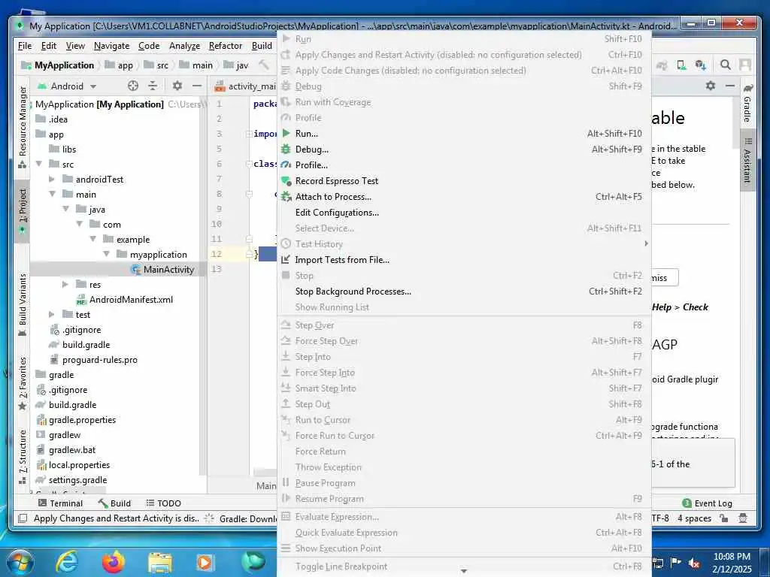Open Project panel gear settings
This screenshot has width=770, height=577.
coord(177,86)
